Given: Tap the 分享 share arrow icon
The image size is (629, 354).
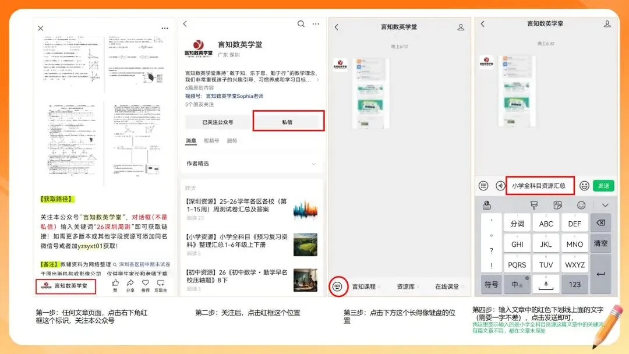Looking at the screenshot, I should pyautogui.click(x=130, y=282).
